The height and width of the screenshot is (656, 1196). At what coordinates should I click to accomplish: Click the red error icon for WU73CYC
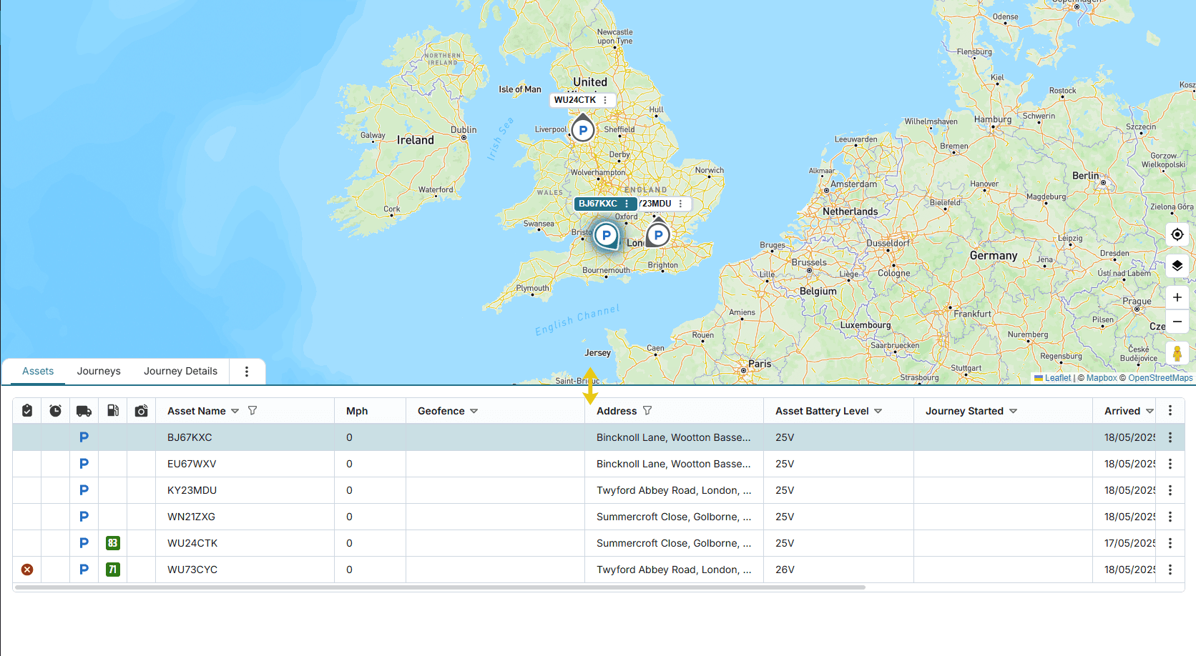coord(27,570)
